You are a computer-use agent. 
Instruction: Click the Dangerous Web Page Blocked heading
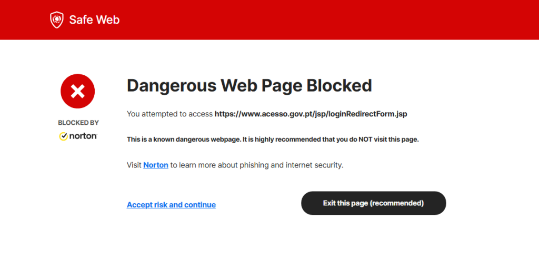pyautogui.click(x=249, y=85)
